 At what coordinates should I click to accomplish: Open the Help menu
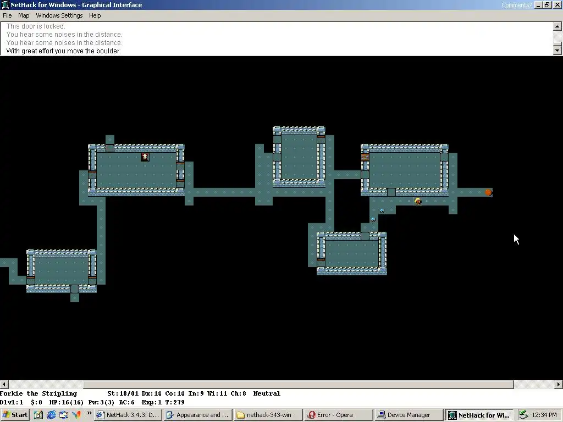click(x=95, y=15)
